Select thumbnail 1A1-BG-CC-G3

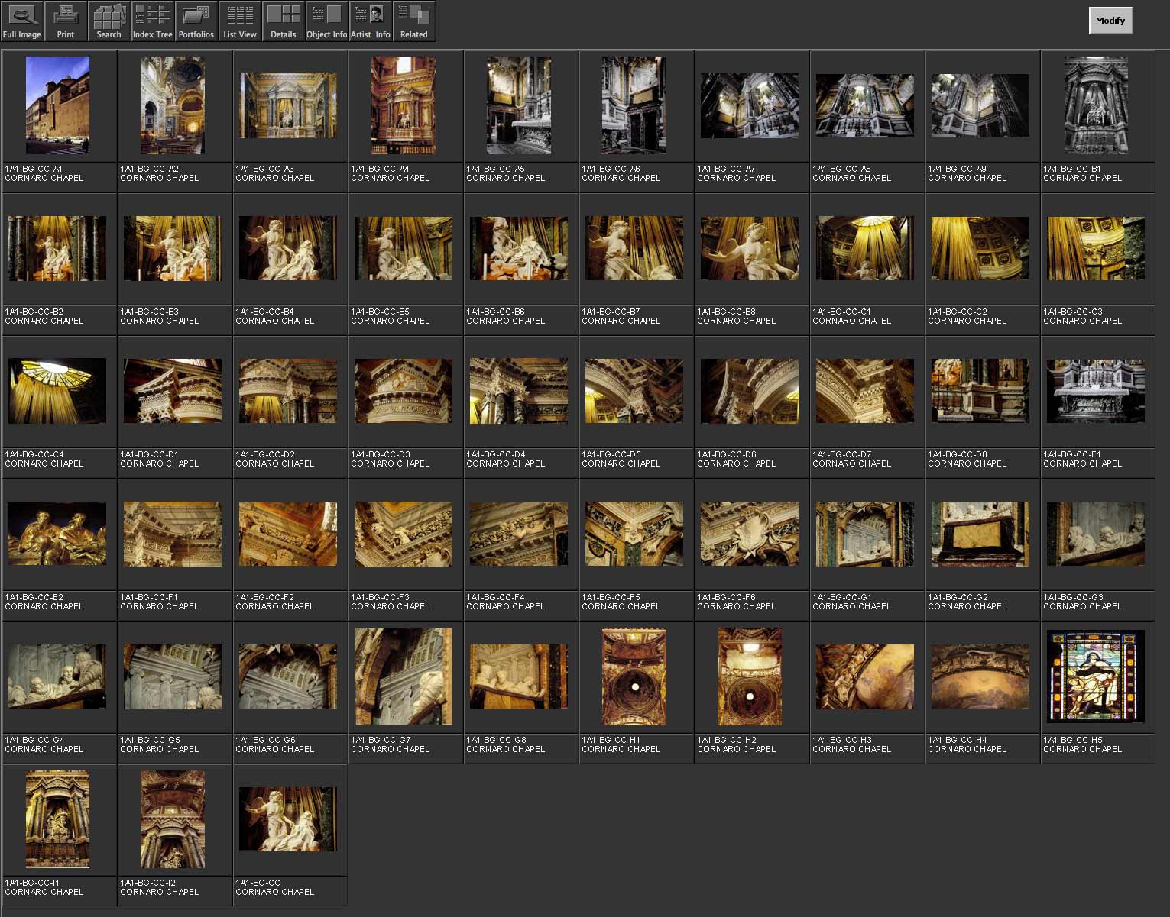[1096, 534]
